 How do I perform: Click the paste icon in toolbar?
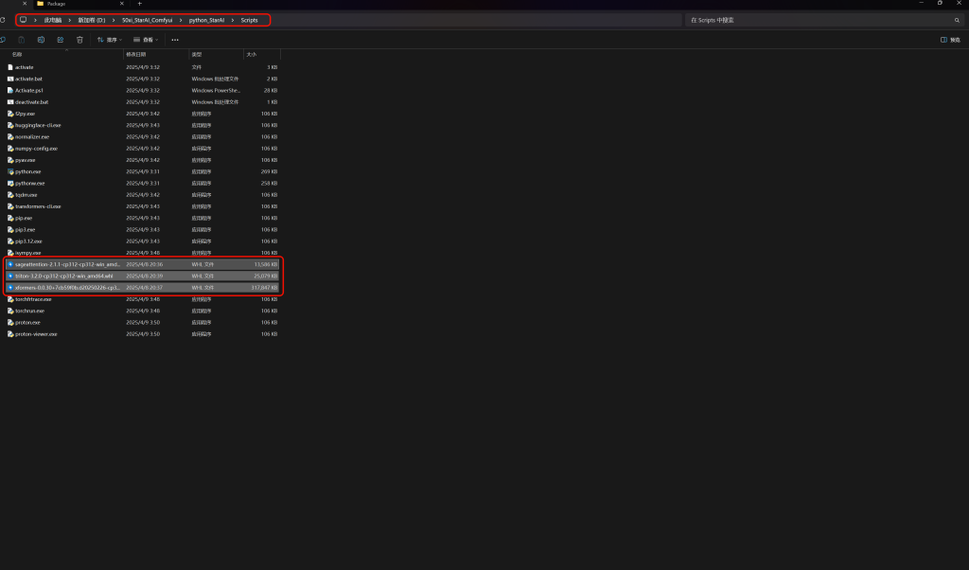coord(21,40)
